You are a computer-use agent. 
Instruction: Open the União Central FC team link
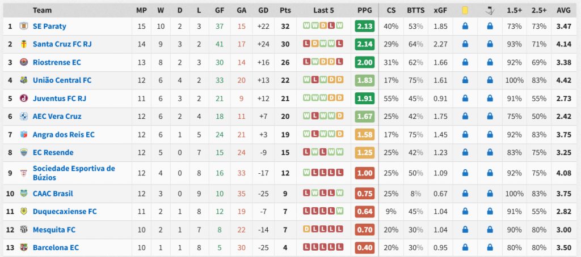(x=62, y=80)
